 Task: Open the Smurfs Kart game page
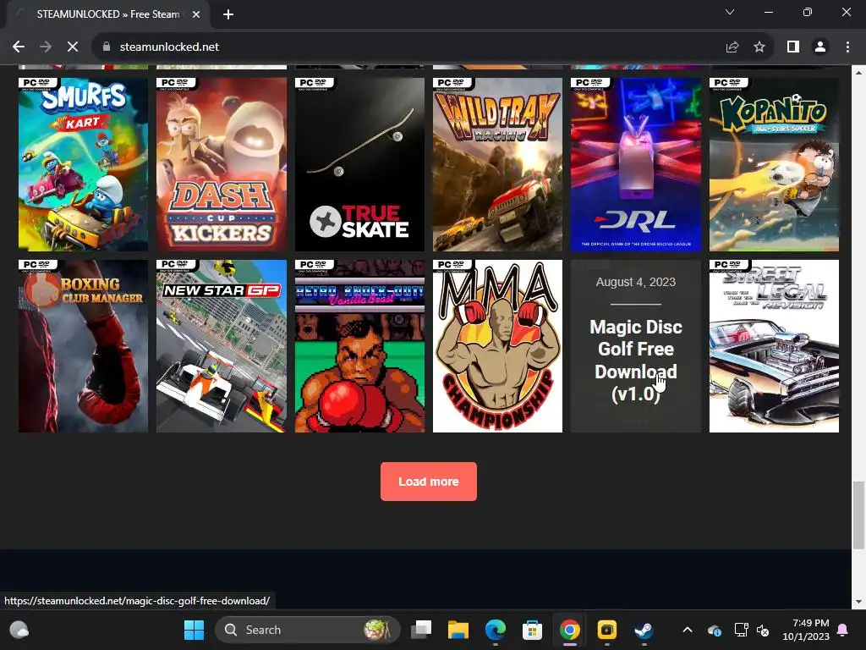[x=84, y=164]
